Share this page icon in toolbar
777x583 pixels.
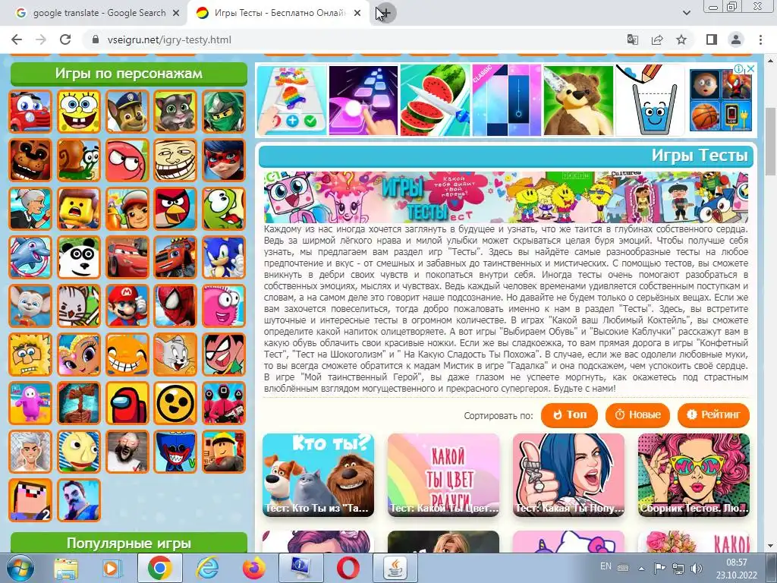click(657, 39)
